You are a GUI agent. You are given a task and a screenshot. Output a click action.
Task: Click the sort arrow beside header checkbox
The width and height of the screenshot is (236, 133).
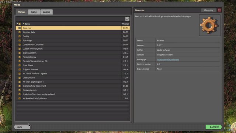pos(17,24)
